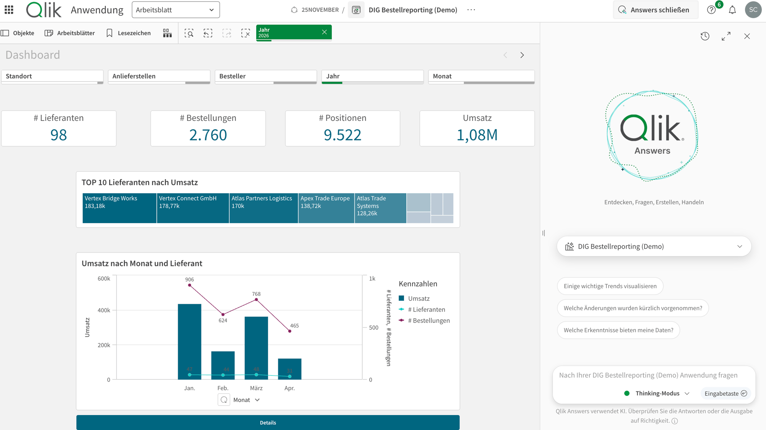
Task: Open the Objekte panel
Action: [x=18, y=33]
